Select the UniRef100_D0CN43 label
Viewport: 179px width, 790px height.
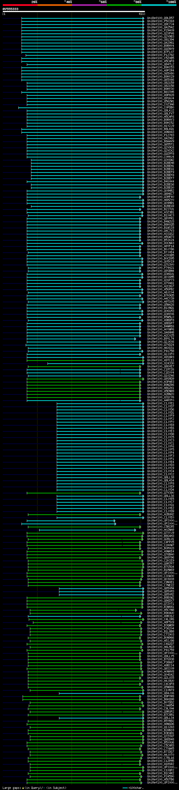[x=161, y=243]
